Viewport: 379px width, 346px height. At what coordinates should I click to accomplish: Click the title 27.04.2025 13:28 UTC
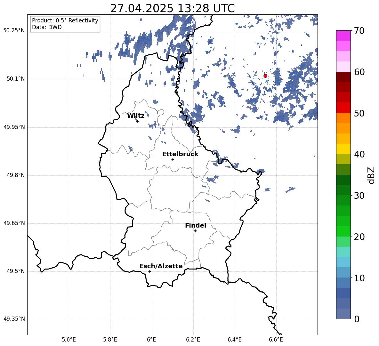pyautogui.click(x=172, y=8)
